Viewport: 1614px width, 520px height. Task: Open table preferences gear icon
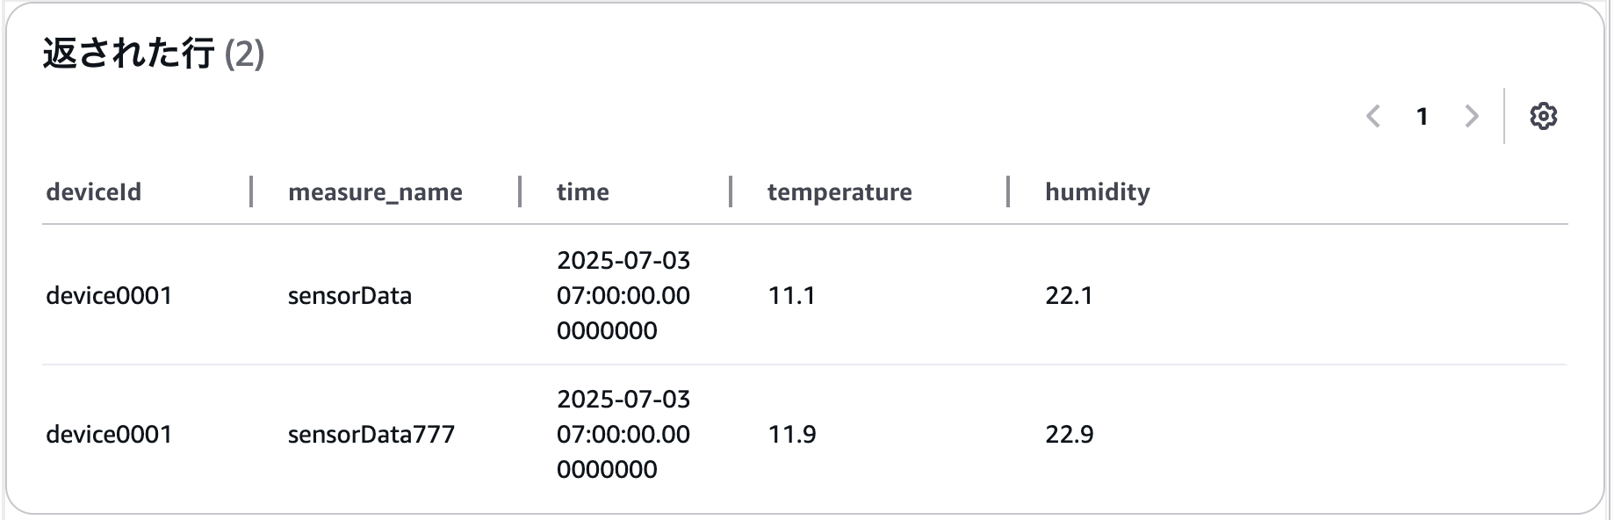click(x=1543, y=116)
